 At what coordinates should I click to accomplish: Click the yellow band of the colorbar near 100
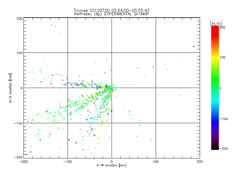point(215,57)
